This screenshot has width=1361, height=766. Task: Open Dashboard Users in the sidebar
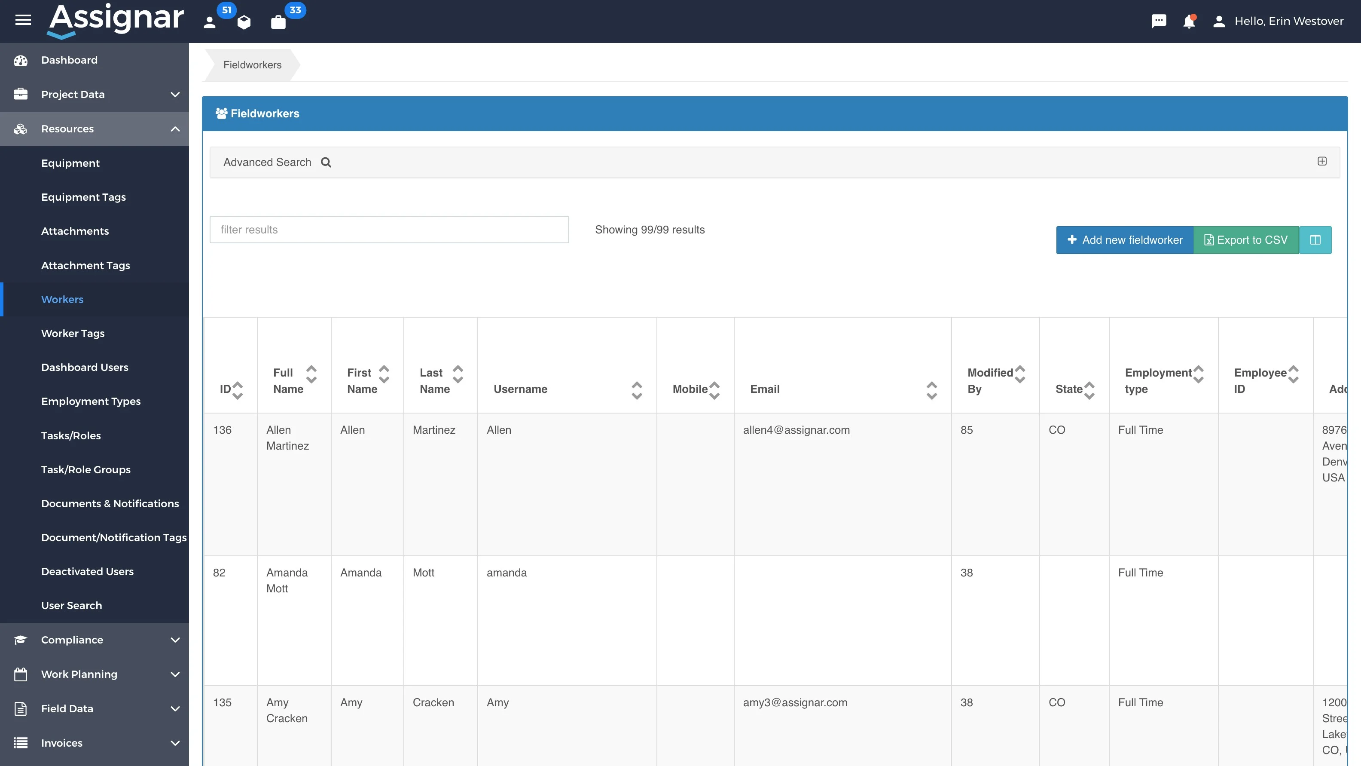95,368
